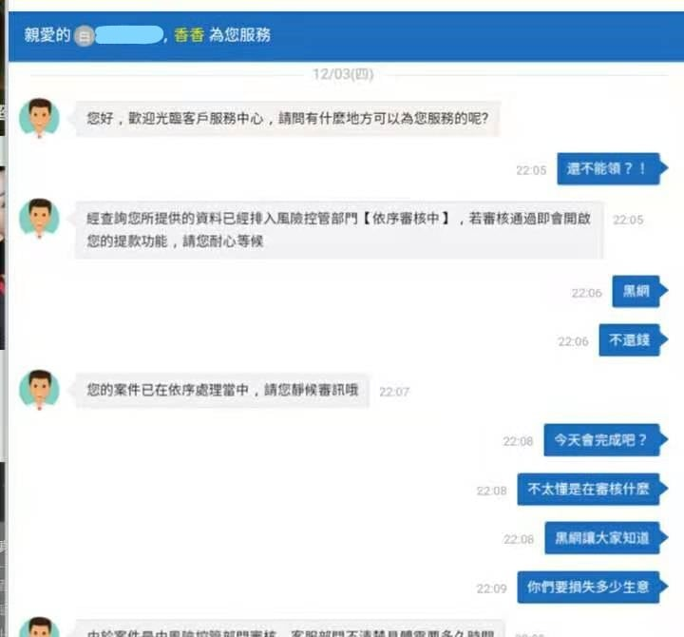Click the 12/03(四) date separator

[343, 74]
